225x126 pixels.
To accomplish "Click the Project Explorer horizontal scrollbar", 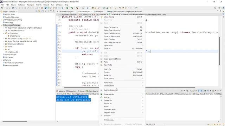I will [15, 122].
